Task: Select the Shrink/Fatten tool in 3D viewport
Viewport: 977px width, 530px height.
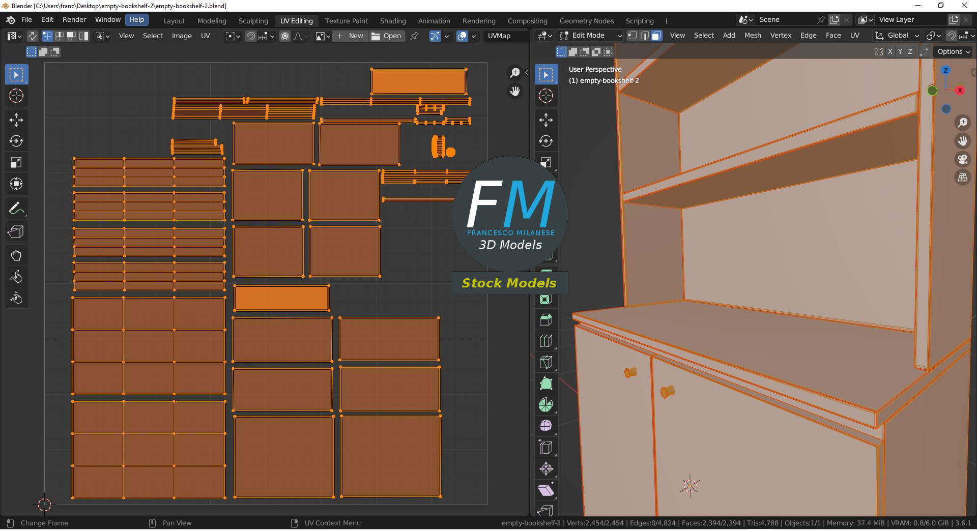Action: [546, 469]
